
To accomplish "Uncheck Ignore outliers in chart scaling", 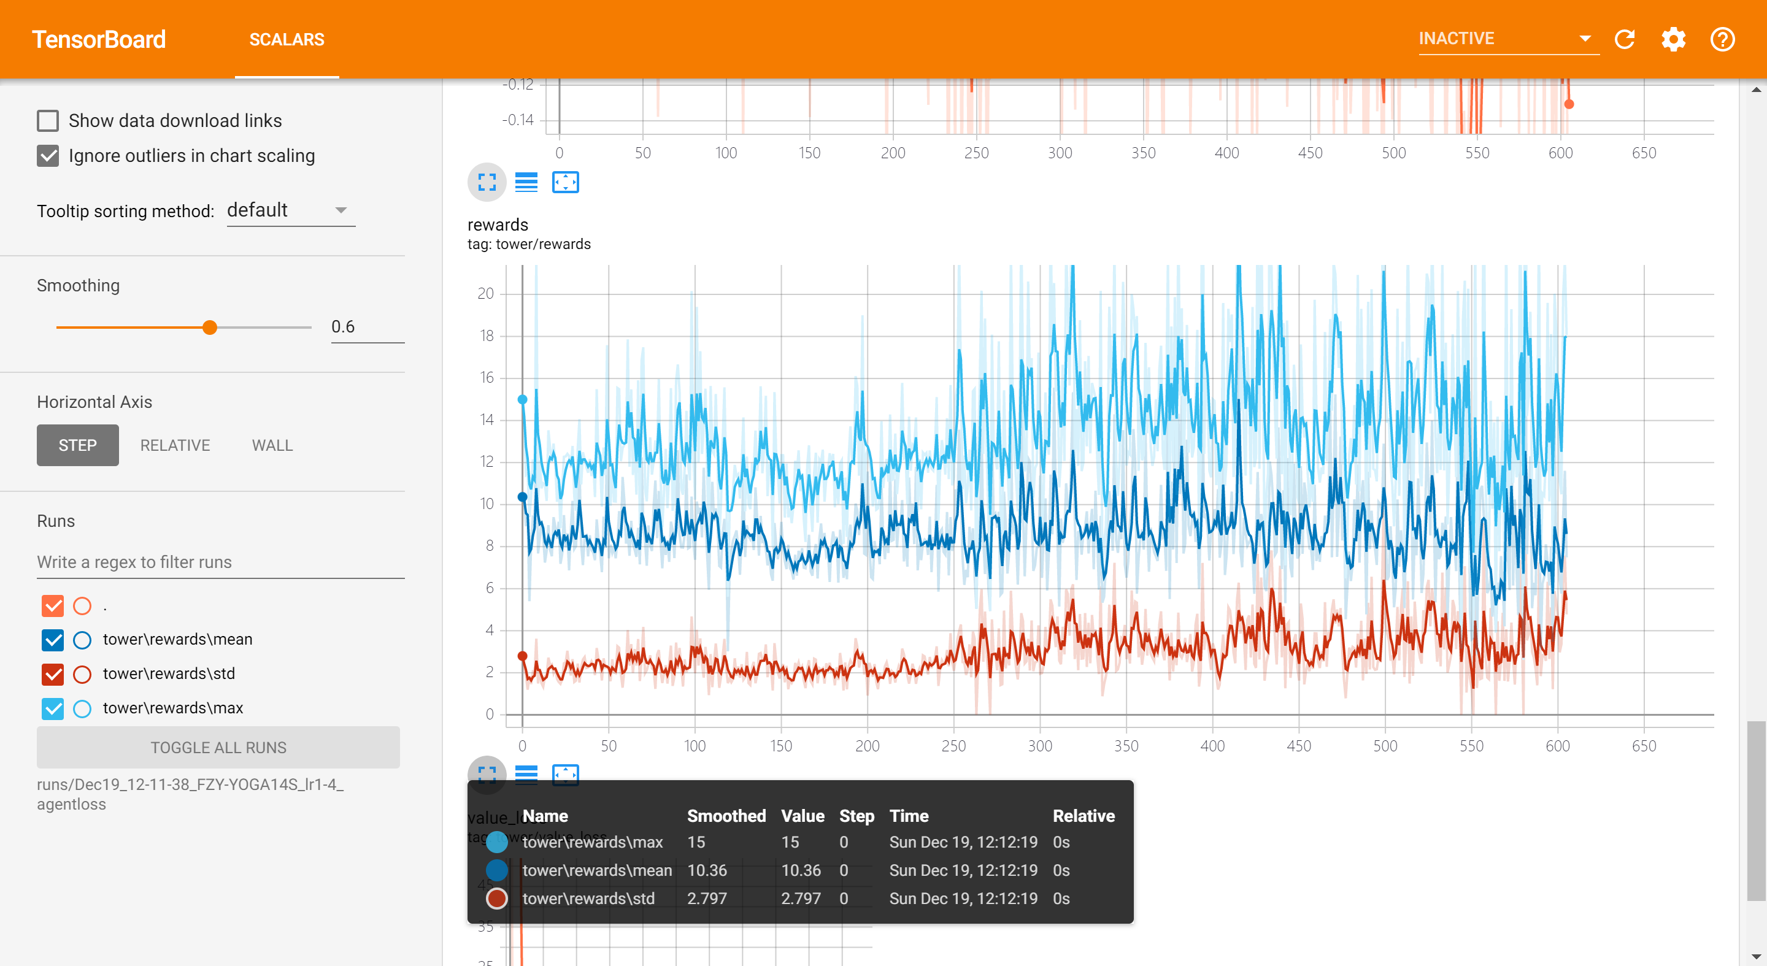I will [x=48, y=156].
